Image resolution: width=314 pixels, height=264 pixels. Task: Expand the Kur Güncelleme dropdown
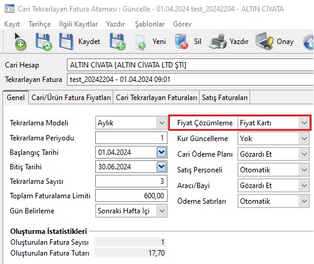point(304,139)
